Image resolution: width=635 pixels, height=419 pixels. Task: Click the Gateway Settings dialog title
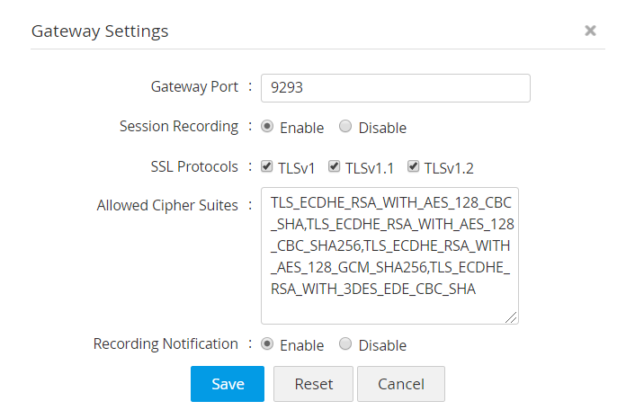point(100,31)
